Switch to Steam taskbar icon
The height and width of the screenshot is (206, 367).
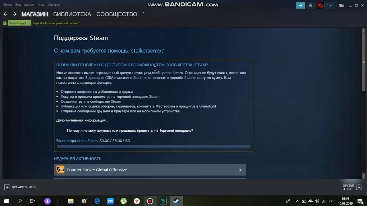176,201
